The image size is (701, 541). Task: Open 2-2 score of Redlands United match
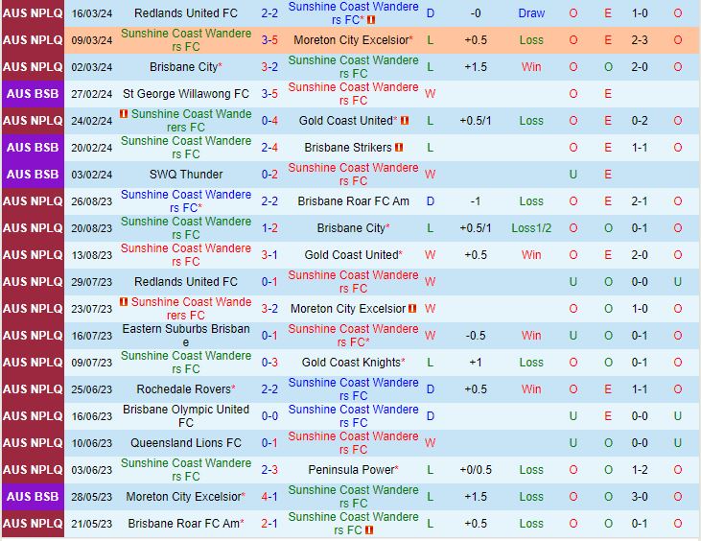pos(269,13)
